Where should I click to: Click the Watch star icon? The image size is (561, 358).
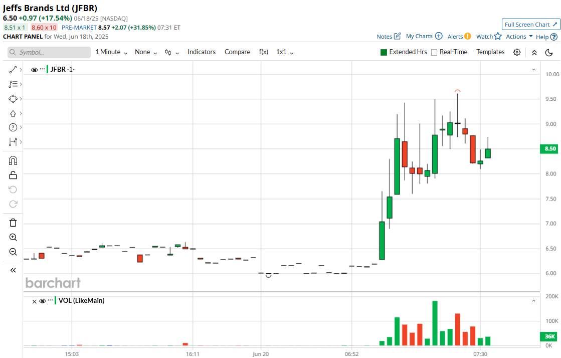(498, 36)
